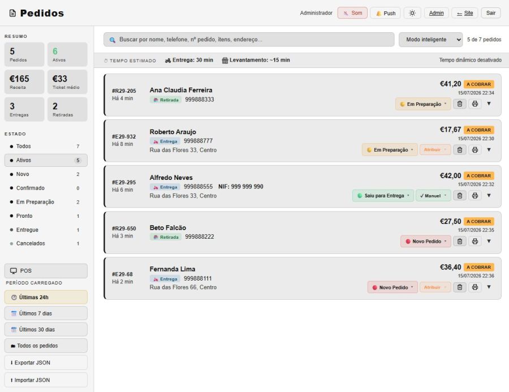The width and height of the screenshot is (509, 392).
Task: Open Saiu para Entrega status dropdown
Action: click(x=383, y=196)
